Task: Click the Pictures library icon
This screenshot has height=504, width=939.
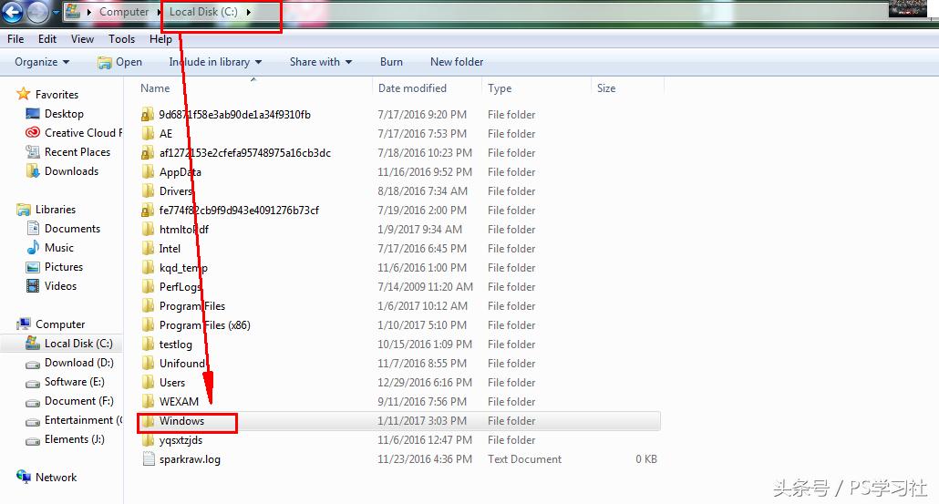Action: pyautogui.click(x=33, y=267)
